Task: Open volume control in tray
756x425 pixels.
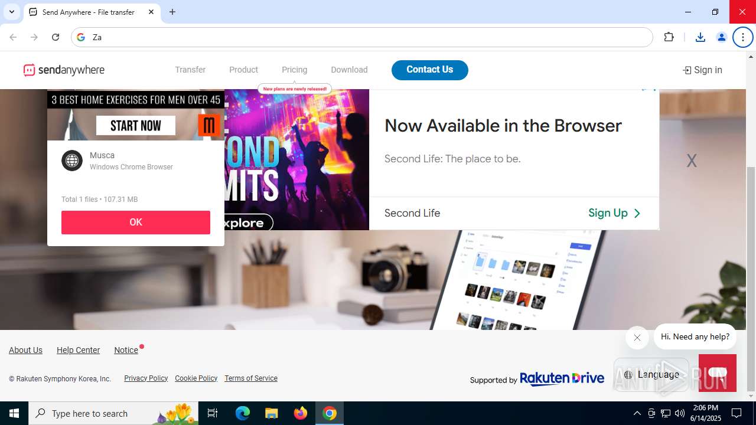Action: [680, 413]
